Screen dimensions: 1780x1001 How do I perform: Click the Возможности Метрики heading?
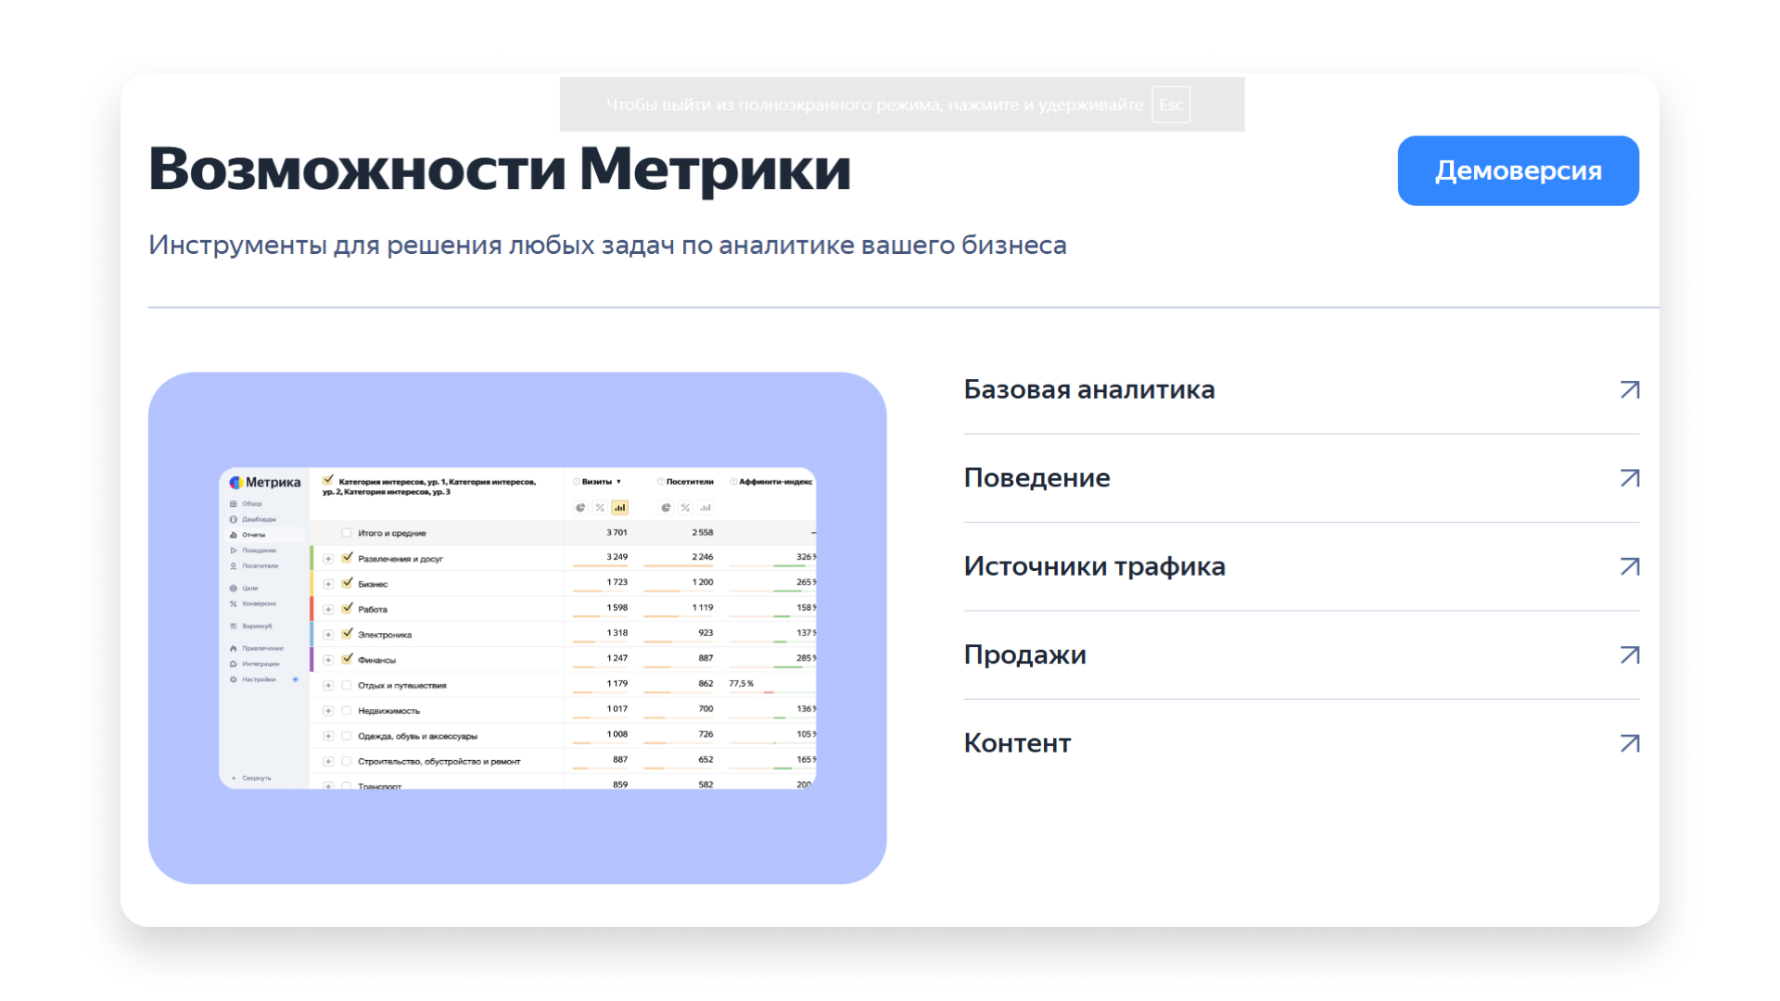point(500,169)
